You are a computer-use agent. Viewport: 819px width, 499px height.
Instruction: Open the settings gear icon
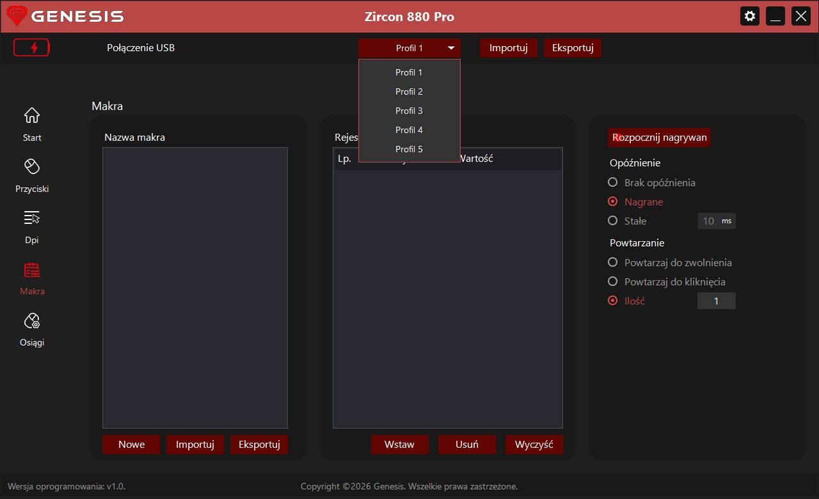click(x=750, y=16)
